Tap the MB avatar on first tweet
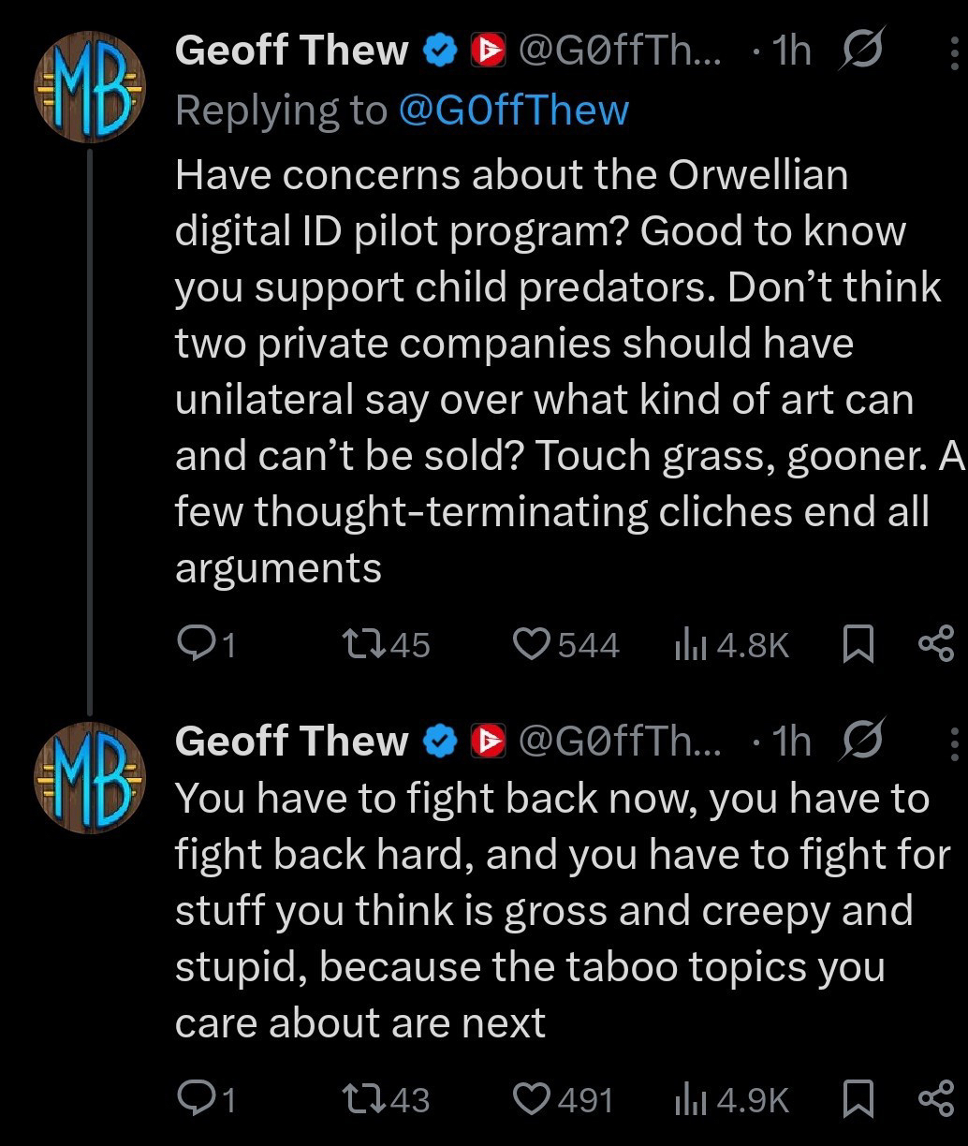Image resolution: width=968 pixels, height=1146 pixels. tap(90, 87)
